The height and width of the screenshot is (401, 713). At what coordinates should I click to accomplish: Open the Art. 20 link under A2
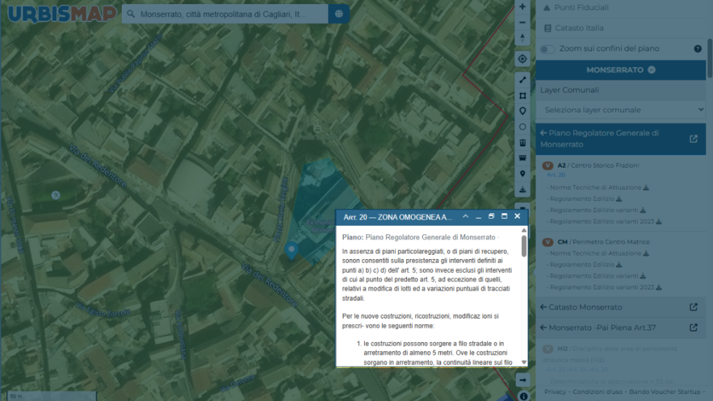(x=556, y=175)
